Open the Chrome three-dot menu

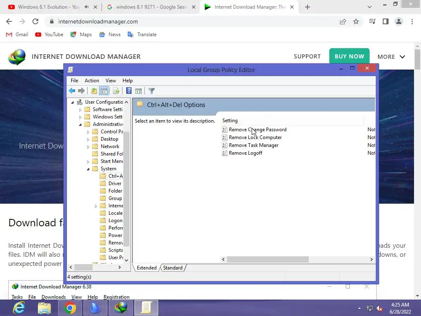pos(412,21)
